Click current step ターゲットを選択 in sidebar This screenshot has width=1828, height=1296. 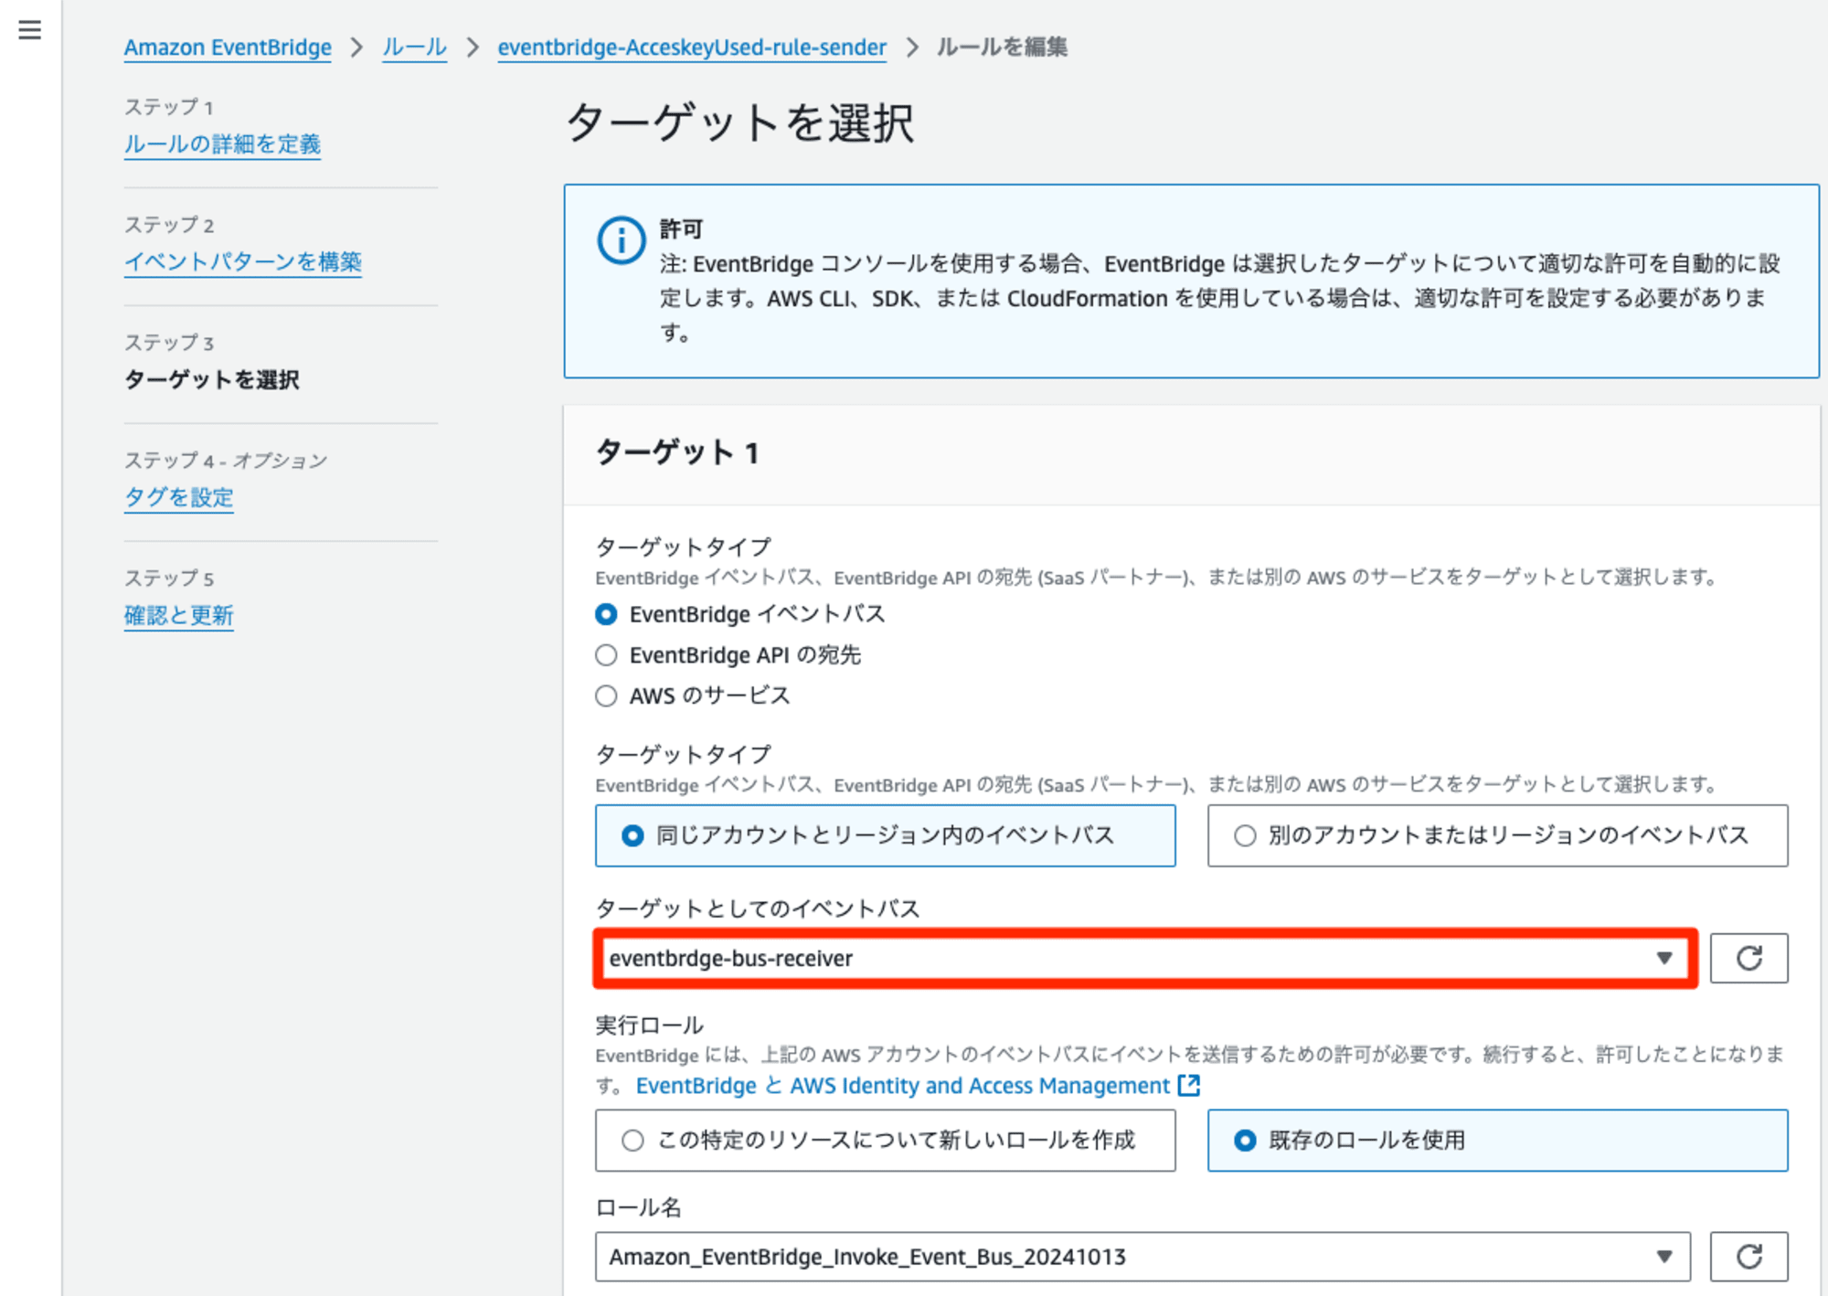click(x=212, y=380)
